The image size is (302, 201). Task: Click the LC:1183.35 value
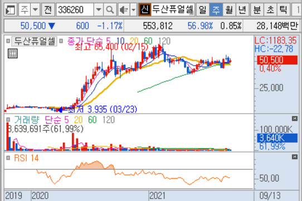coord(275,41)
